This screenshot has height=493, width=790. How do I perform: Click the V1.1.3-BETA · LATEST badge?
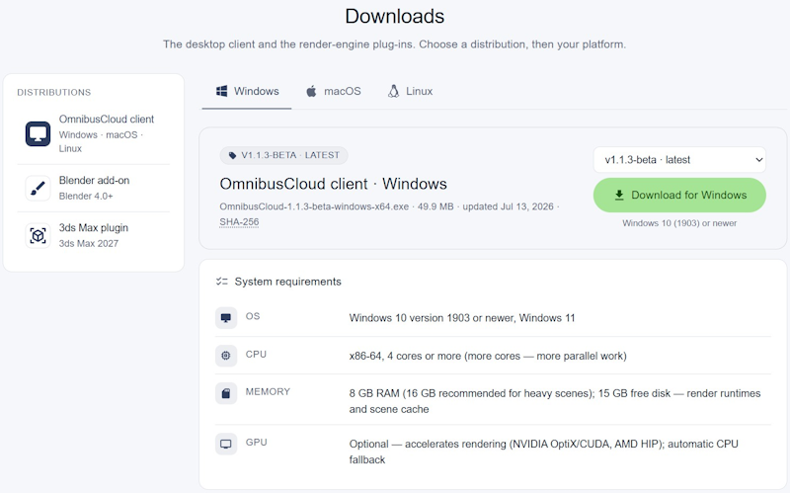coord(283,155)
